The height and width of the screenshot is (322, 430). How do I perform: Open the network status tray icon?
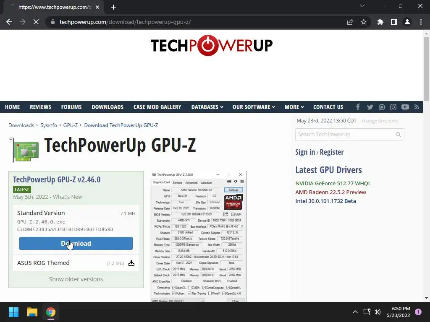[367, 312]
